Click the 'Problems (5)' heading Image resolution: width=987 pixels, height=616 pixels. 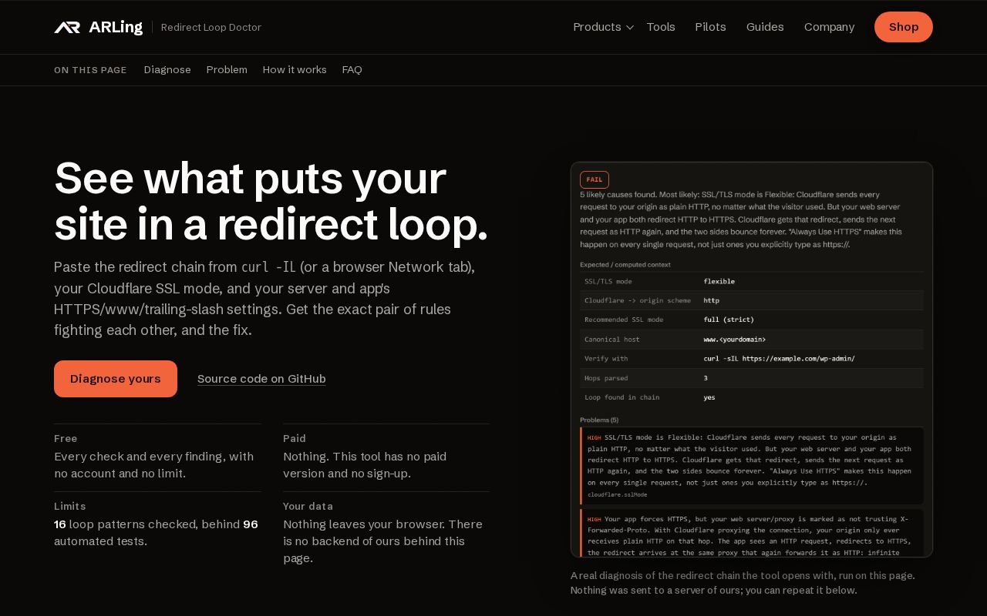pos(599,420)
